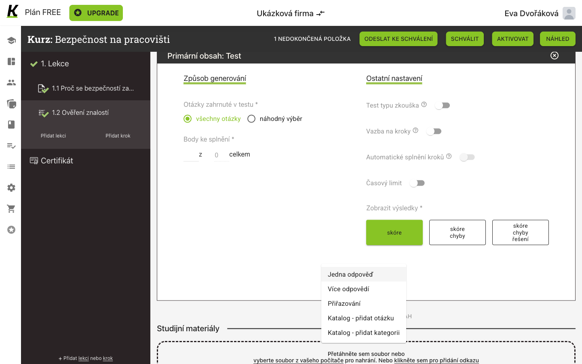The image size is (582, 364).
Task: Click vyberte soubor z vašeho počítače link
Action: click(298, 360)
